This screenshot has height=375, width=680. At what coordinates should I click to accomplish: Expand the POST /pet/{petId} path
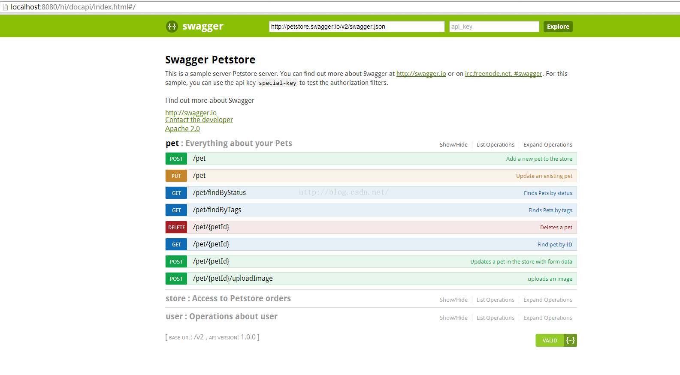[211, 261]
